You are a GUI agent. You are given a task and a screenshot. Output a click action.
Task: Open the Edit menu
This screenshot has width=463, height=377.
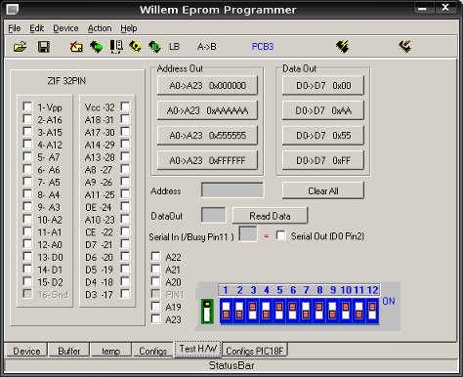[x=36, y=28]
